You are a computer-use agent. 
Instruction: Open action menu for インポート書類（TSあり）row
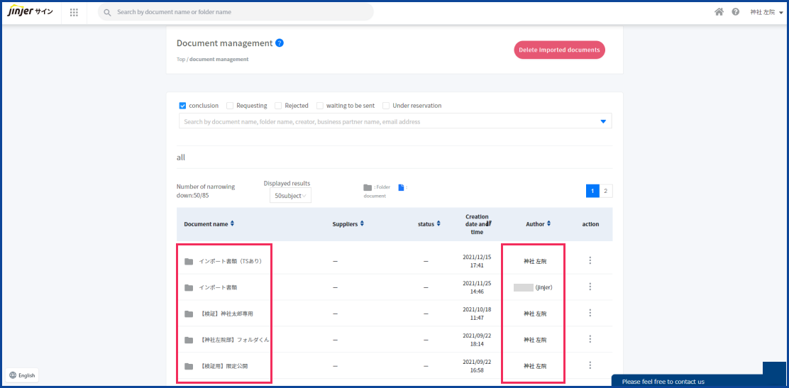(590, 260)
